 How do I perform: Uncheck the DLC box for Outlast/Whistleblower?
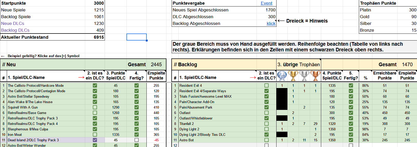266,118
